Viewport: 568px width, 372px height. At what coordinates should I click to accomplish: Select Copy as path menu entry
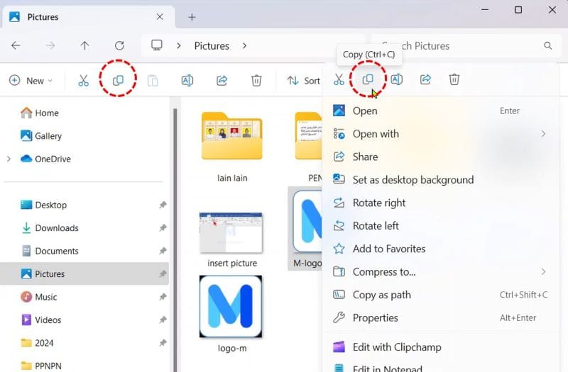tap(381, 295)
